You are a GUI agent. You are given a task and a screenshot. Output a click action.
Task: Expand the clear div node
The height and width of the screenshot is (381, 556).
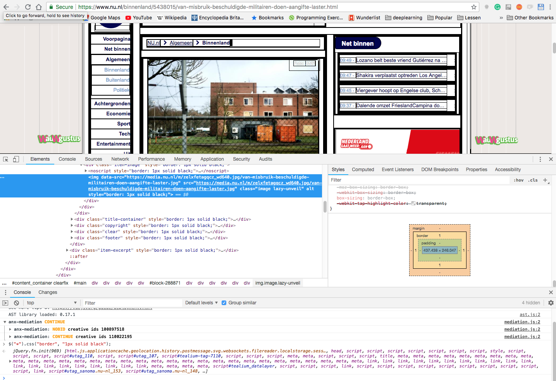72,232
